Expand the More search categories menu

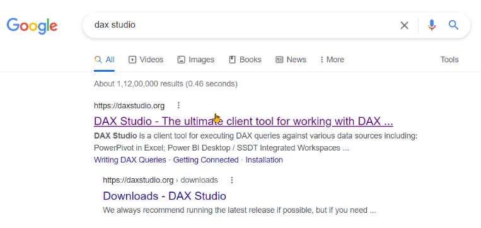332,59
